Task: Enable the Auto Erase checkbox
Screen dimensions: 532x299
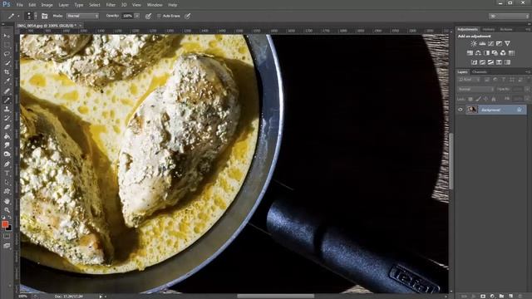Action: click(159, 16)
